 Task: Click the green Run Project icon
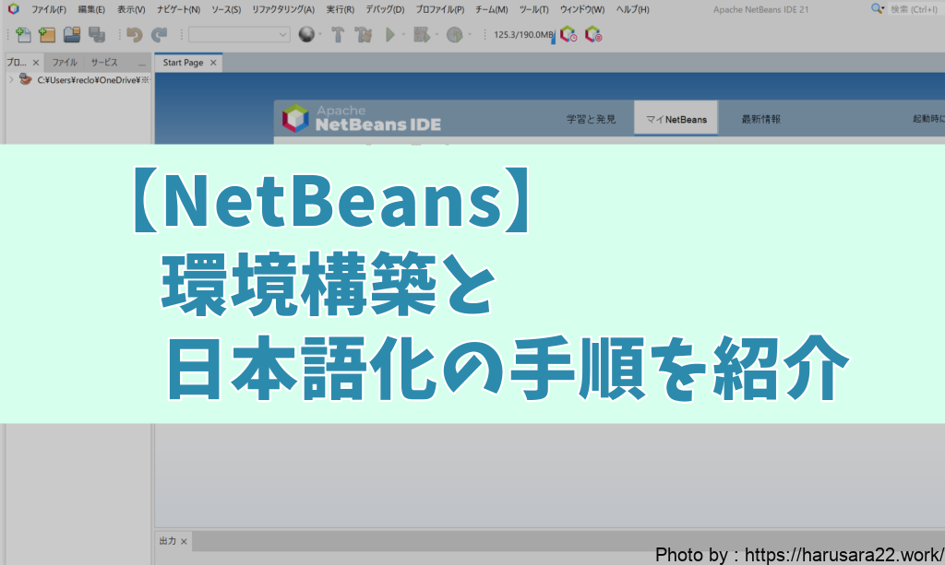point(390,35)
